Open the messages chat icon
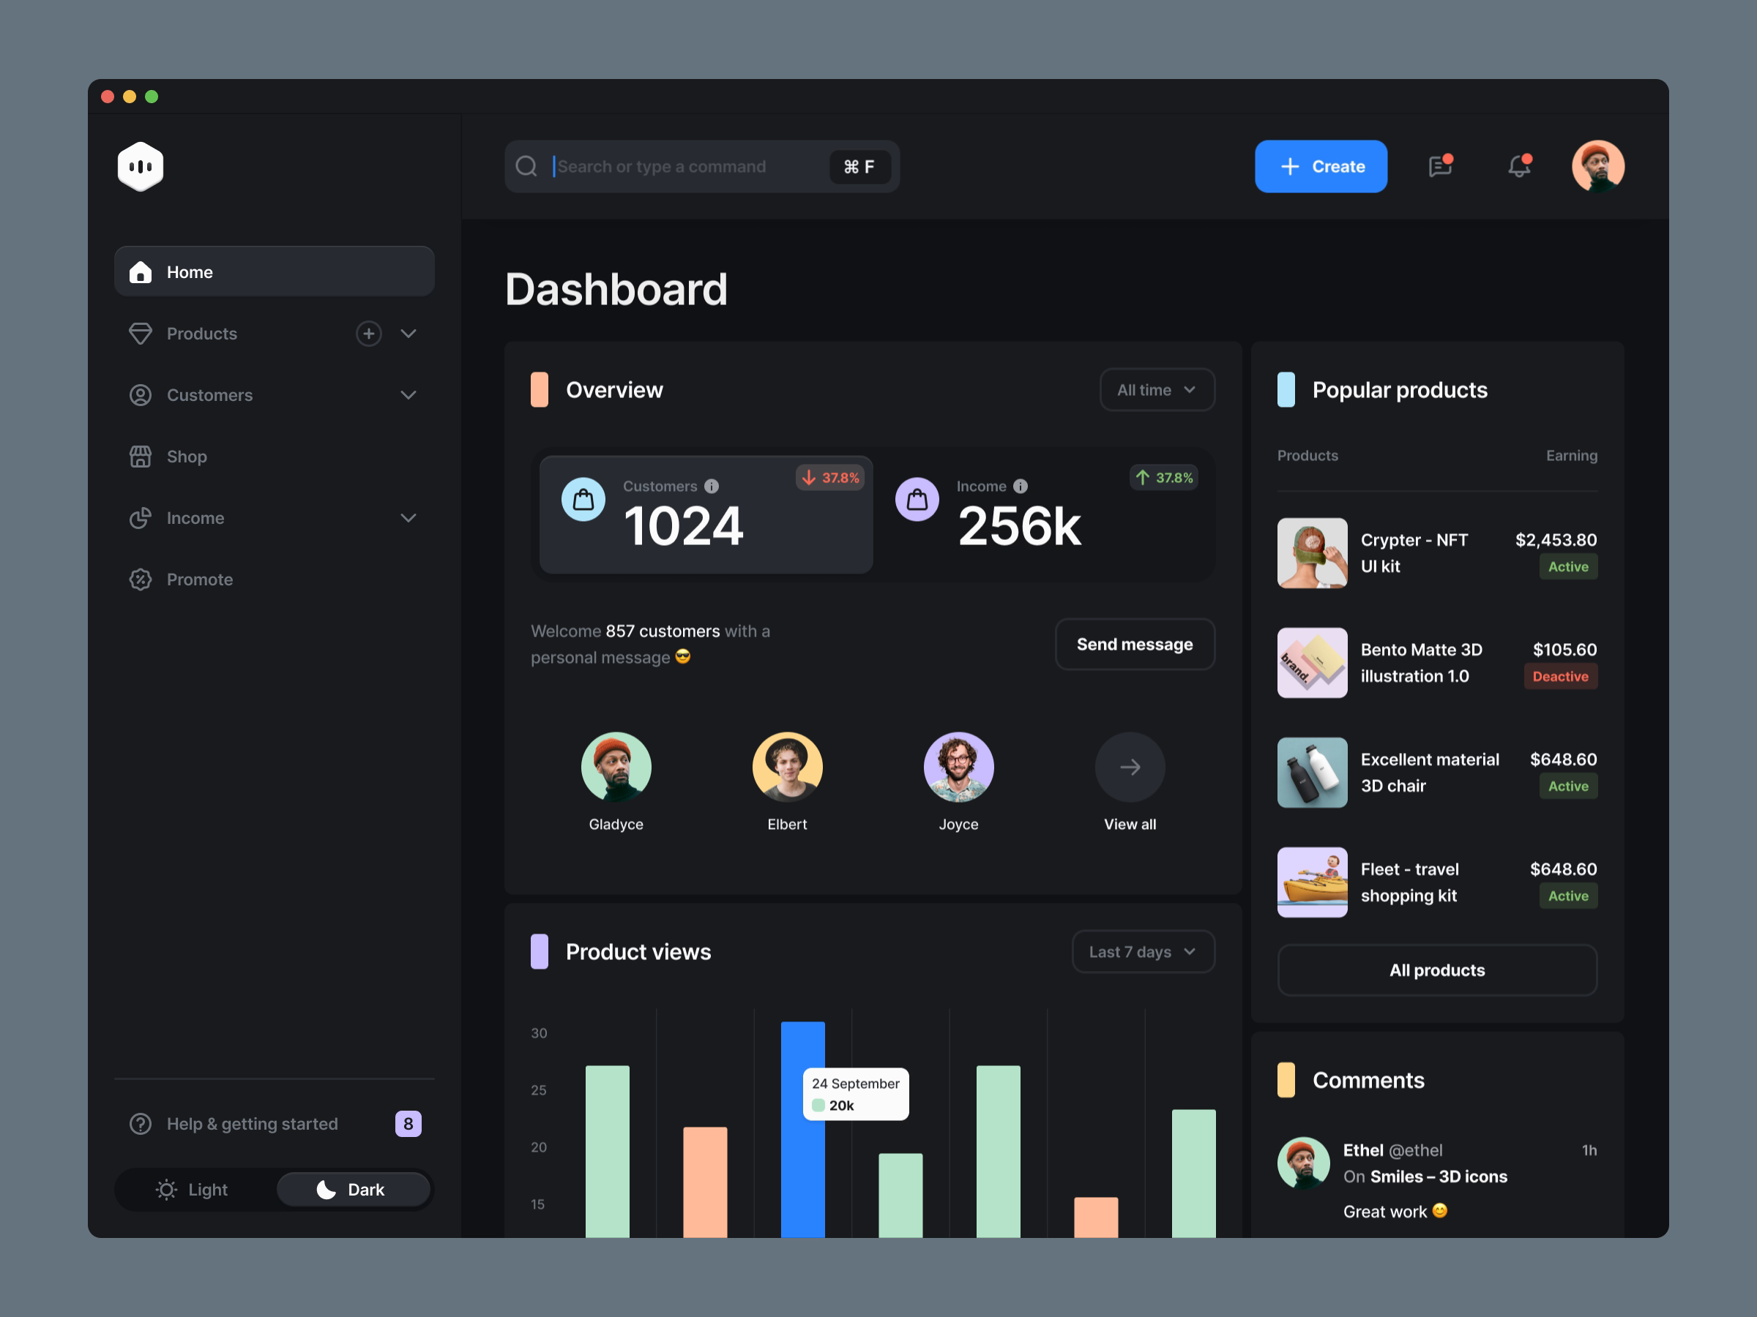 pos(1439,167)
